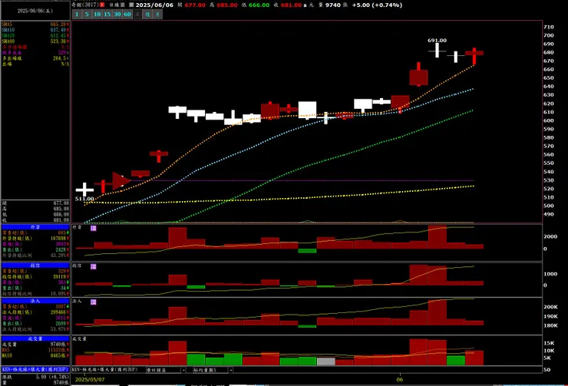Click the MA10 value 8465 in volume panel
568x386 pixels.
click(58, 355)
